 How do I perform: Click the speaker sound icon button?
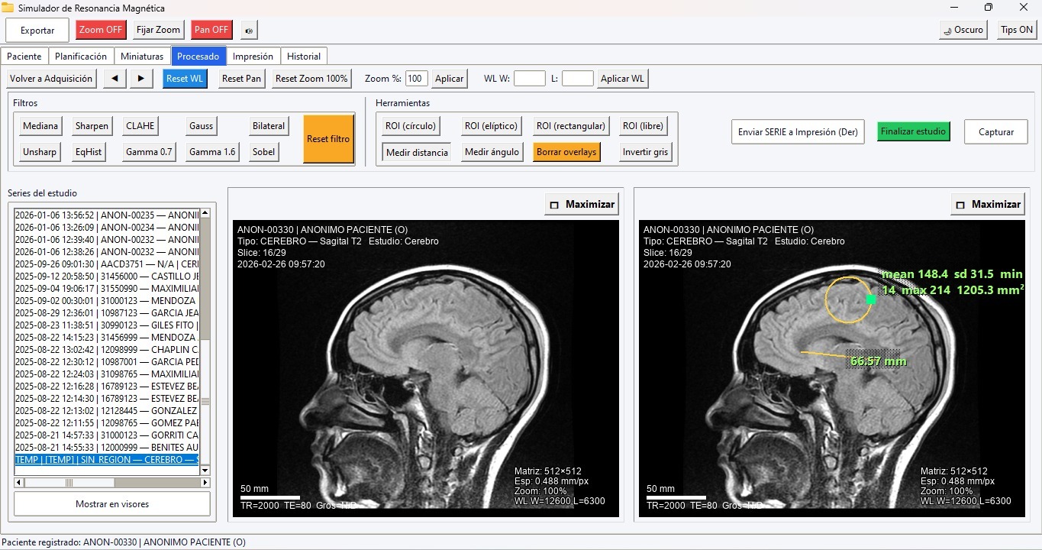(x=249, y=30)
